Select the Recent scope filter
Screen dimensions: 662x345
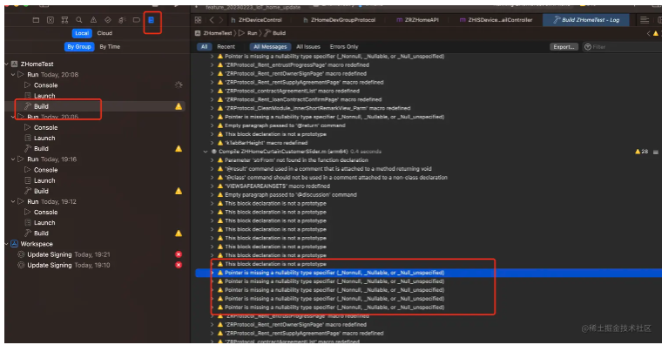pyautogui.click(x=226, y=46)
